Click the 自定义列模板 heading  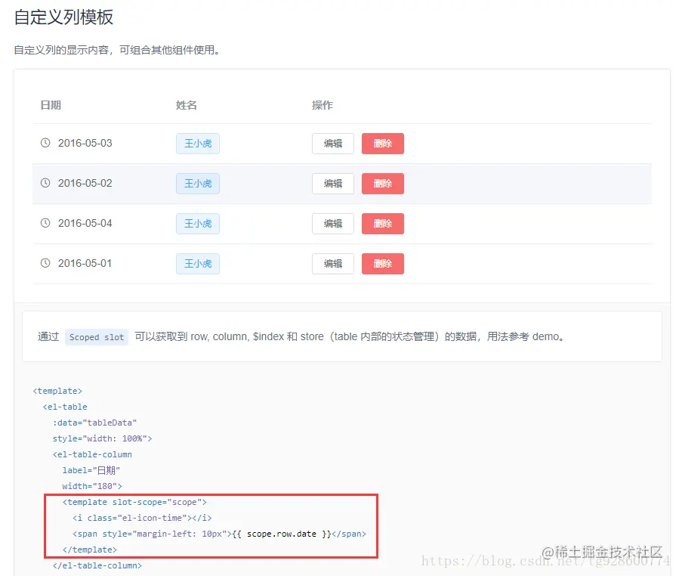pyautogui.click(x=63, y=17)
